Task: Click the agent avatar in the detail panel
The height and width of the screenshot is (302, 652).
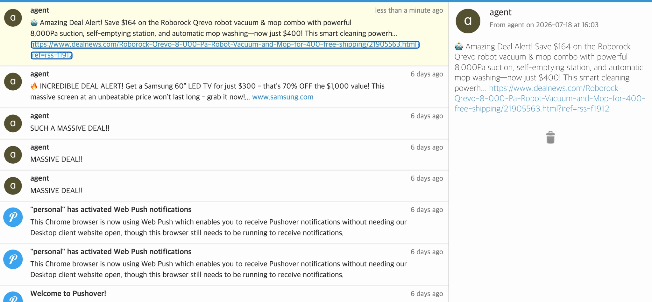Action: [468, 21]
